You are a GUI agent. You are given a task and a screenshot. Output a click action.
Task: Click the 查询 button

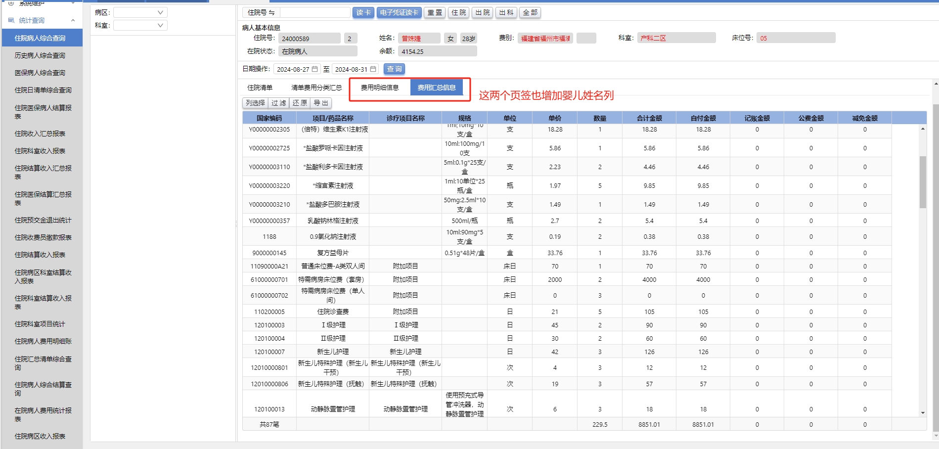coord(394,69)
